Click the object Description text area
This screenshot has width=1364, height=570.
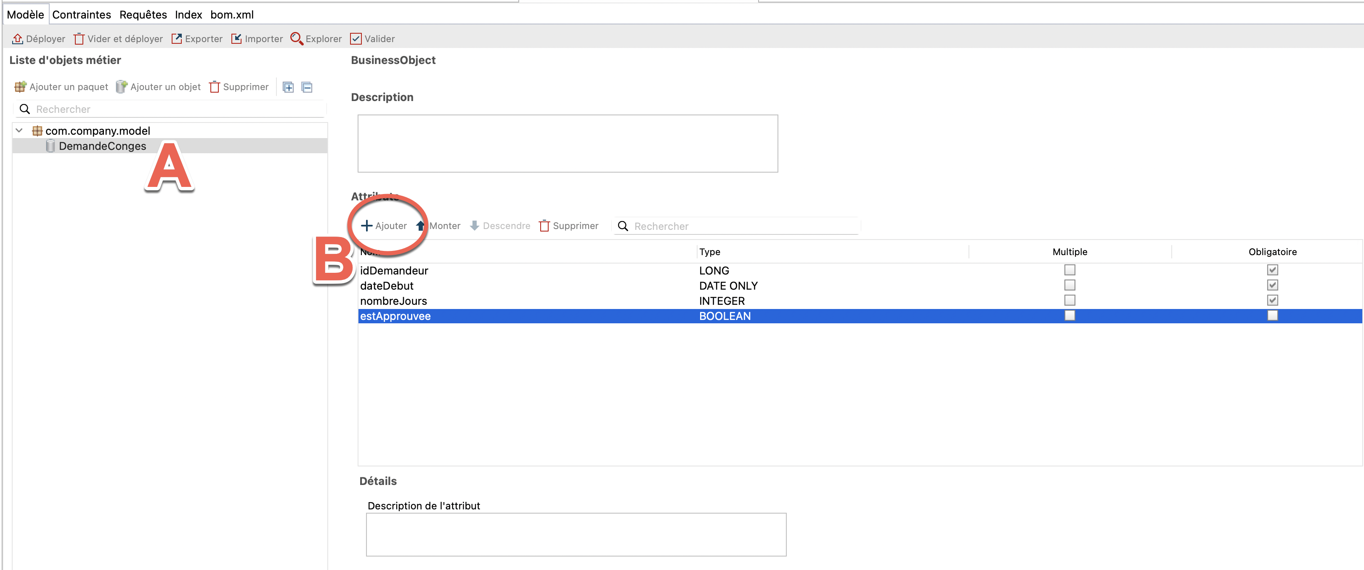click(x=568, y=144)
